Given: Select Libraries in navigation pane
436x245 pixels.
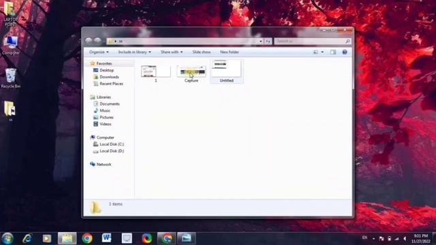Looking at the screenshot, I should pos(104,97).
